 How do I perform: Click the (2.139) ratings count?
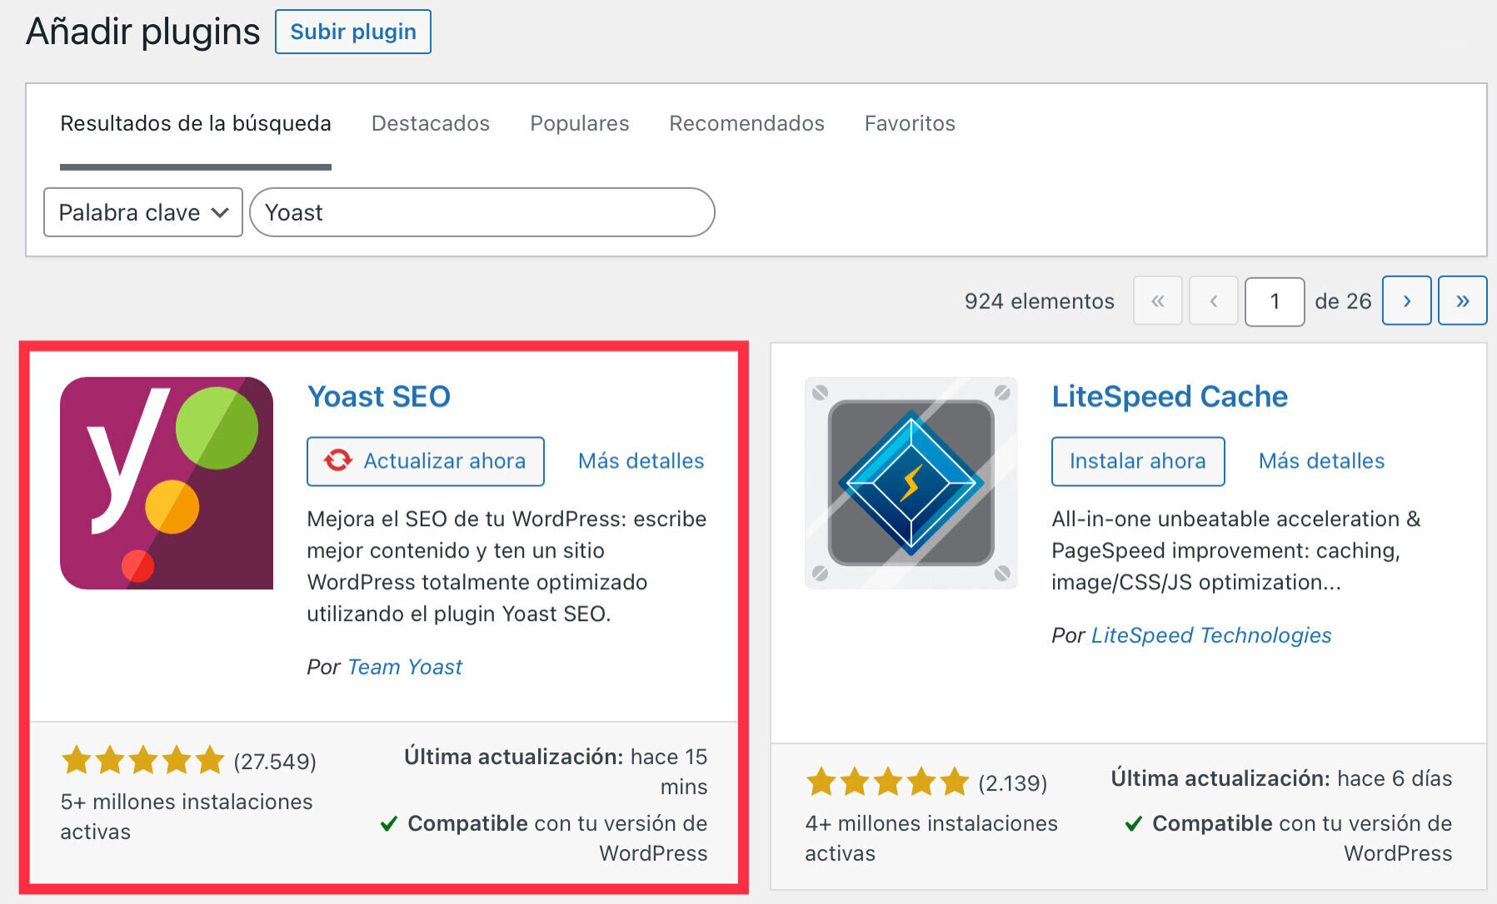(1013, 783)
